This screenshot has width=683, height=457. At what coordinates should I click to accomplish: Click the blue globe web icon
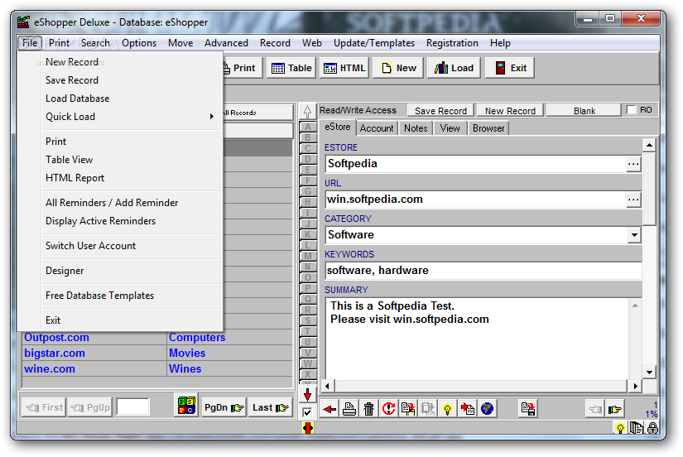(x=487, y=409)
